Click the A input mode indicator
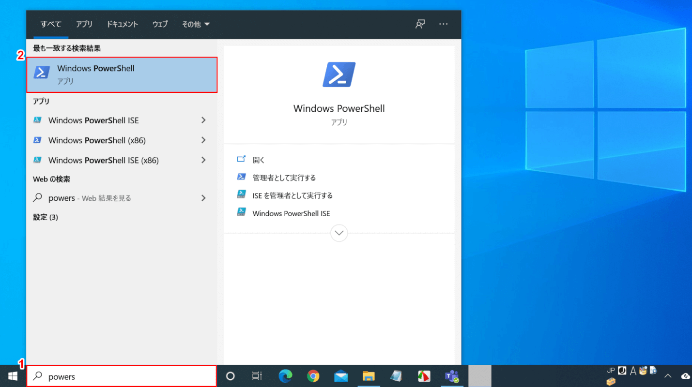The height and width of the screenshot is (387, 692). pos(633,371)
